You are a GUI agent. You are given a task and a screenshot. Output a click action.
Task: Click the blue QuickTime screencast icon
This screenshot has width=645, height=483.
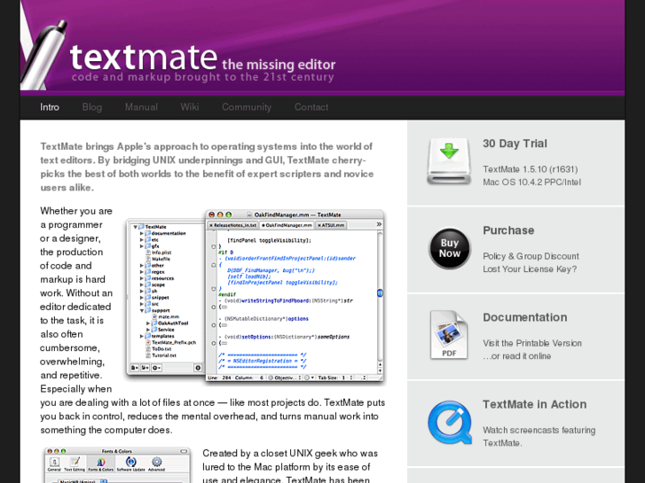[450, 423]
